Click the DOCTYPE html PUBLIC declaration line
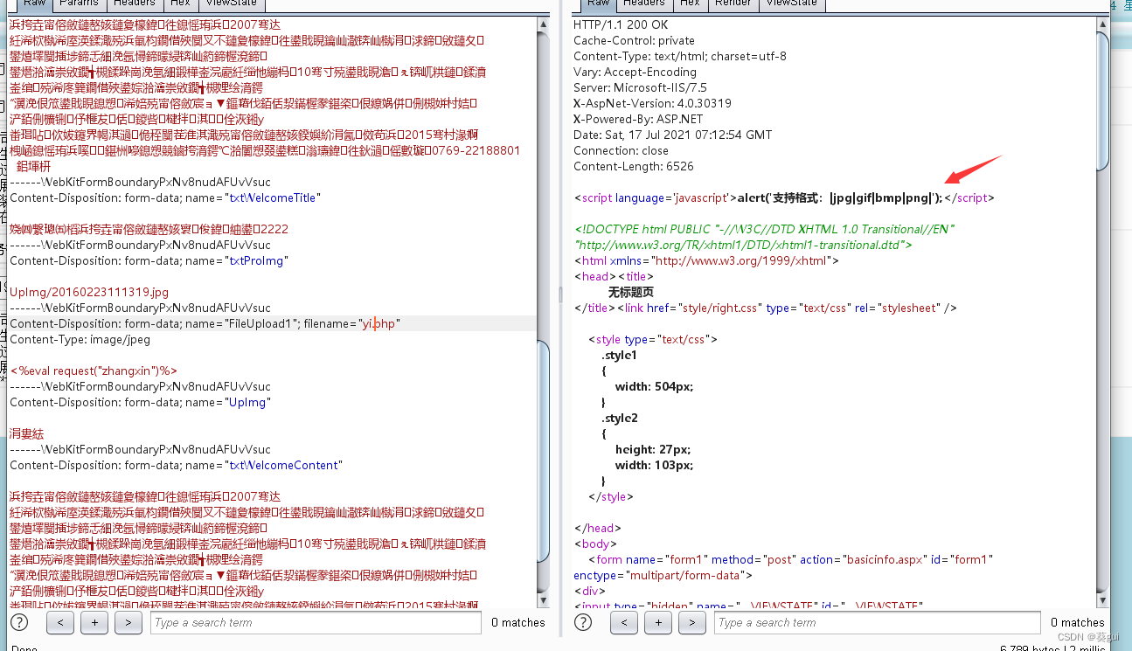This screenshot has width=1132, height=651. tap(764, 229)
